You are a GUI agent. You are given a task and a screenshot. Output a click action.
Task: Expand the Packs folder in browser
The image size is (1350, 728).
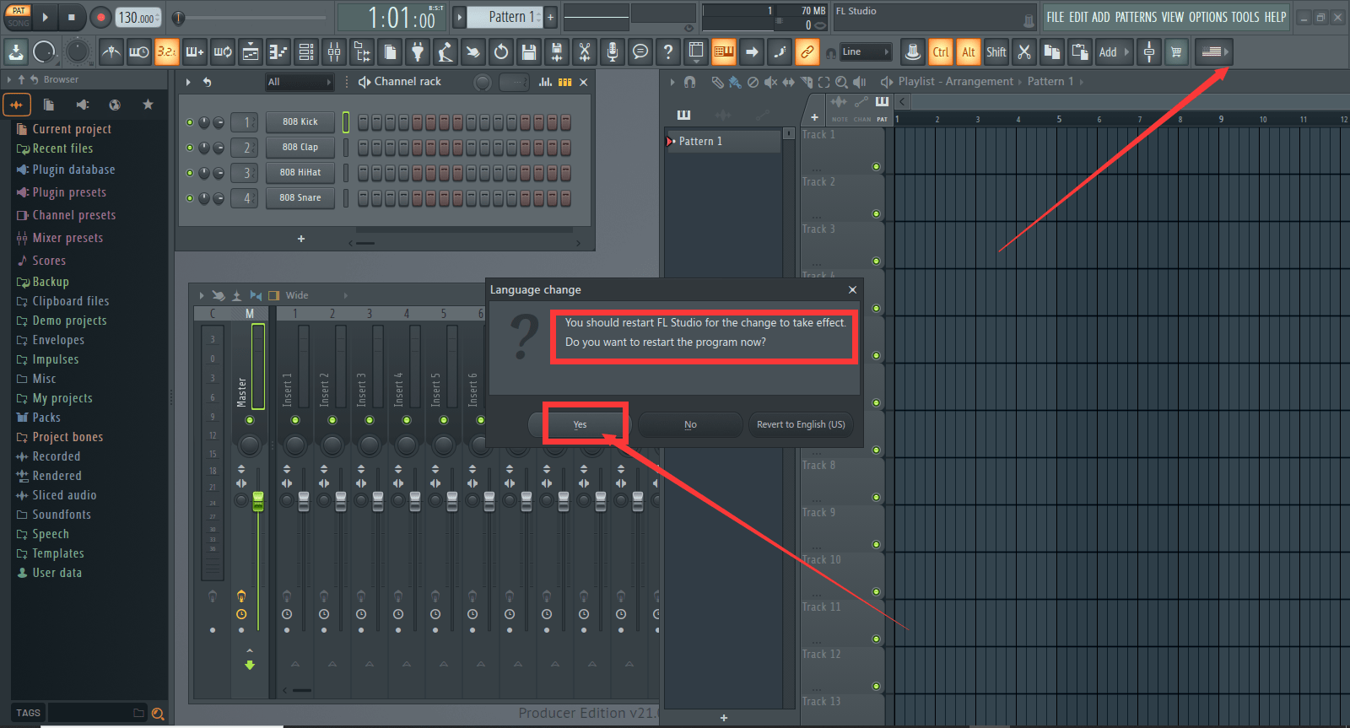(39, 418)
